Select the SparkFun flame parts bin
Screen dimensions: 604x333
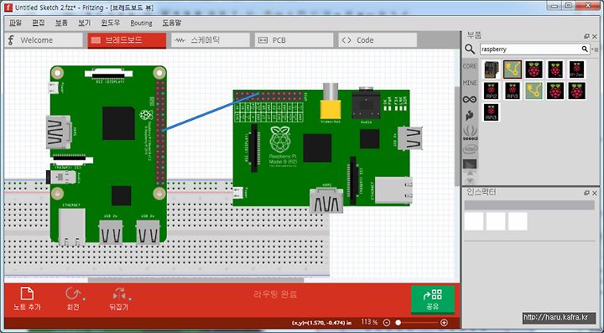click(470, 116)
